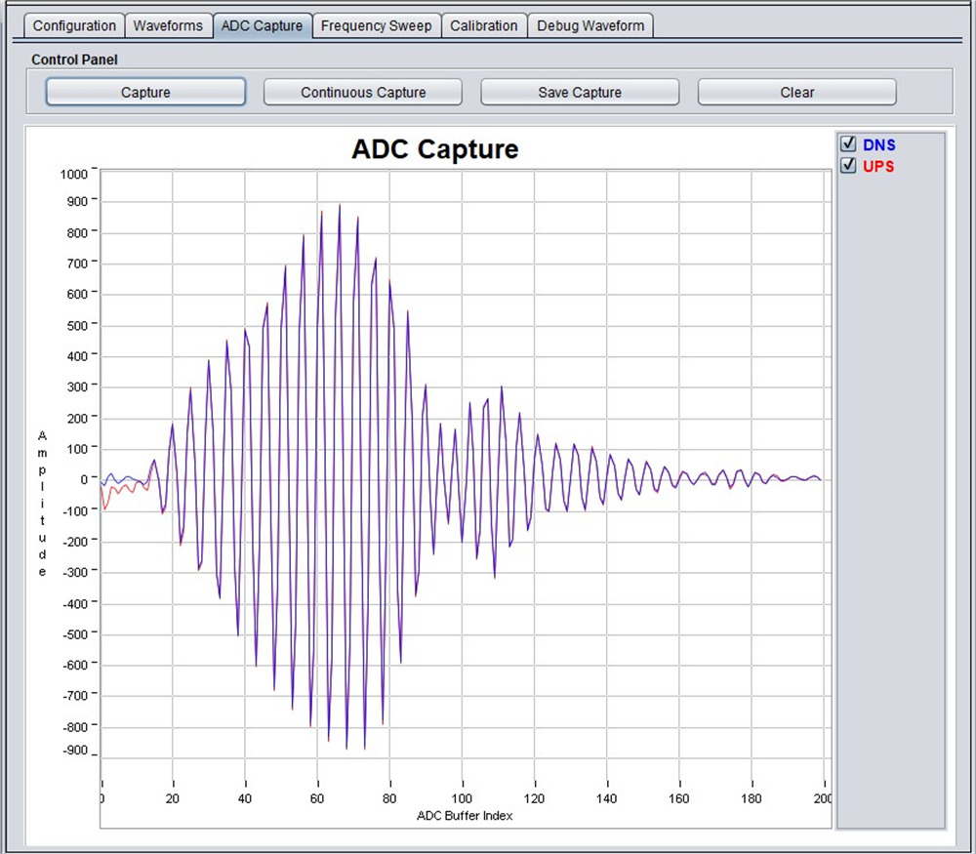Toggle the UPS series checkbox
The image size is (976, 854).
pyautogui.click(x=848, y=166)
